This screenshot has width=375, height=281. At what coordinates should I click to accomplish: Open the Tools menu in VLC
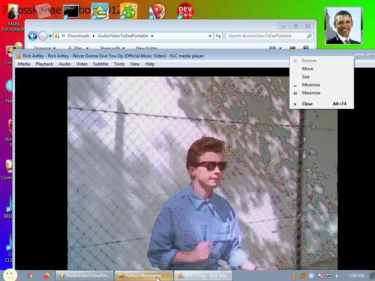119,64
